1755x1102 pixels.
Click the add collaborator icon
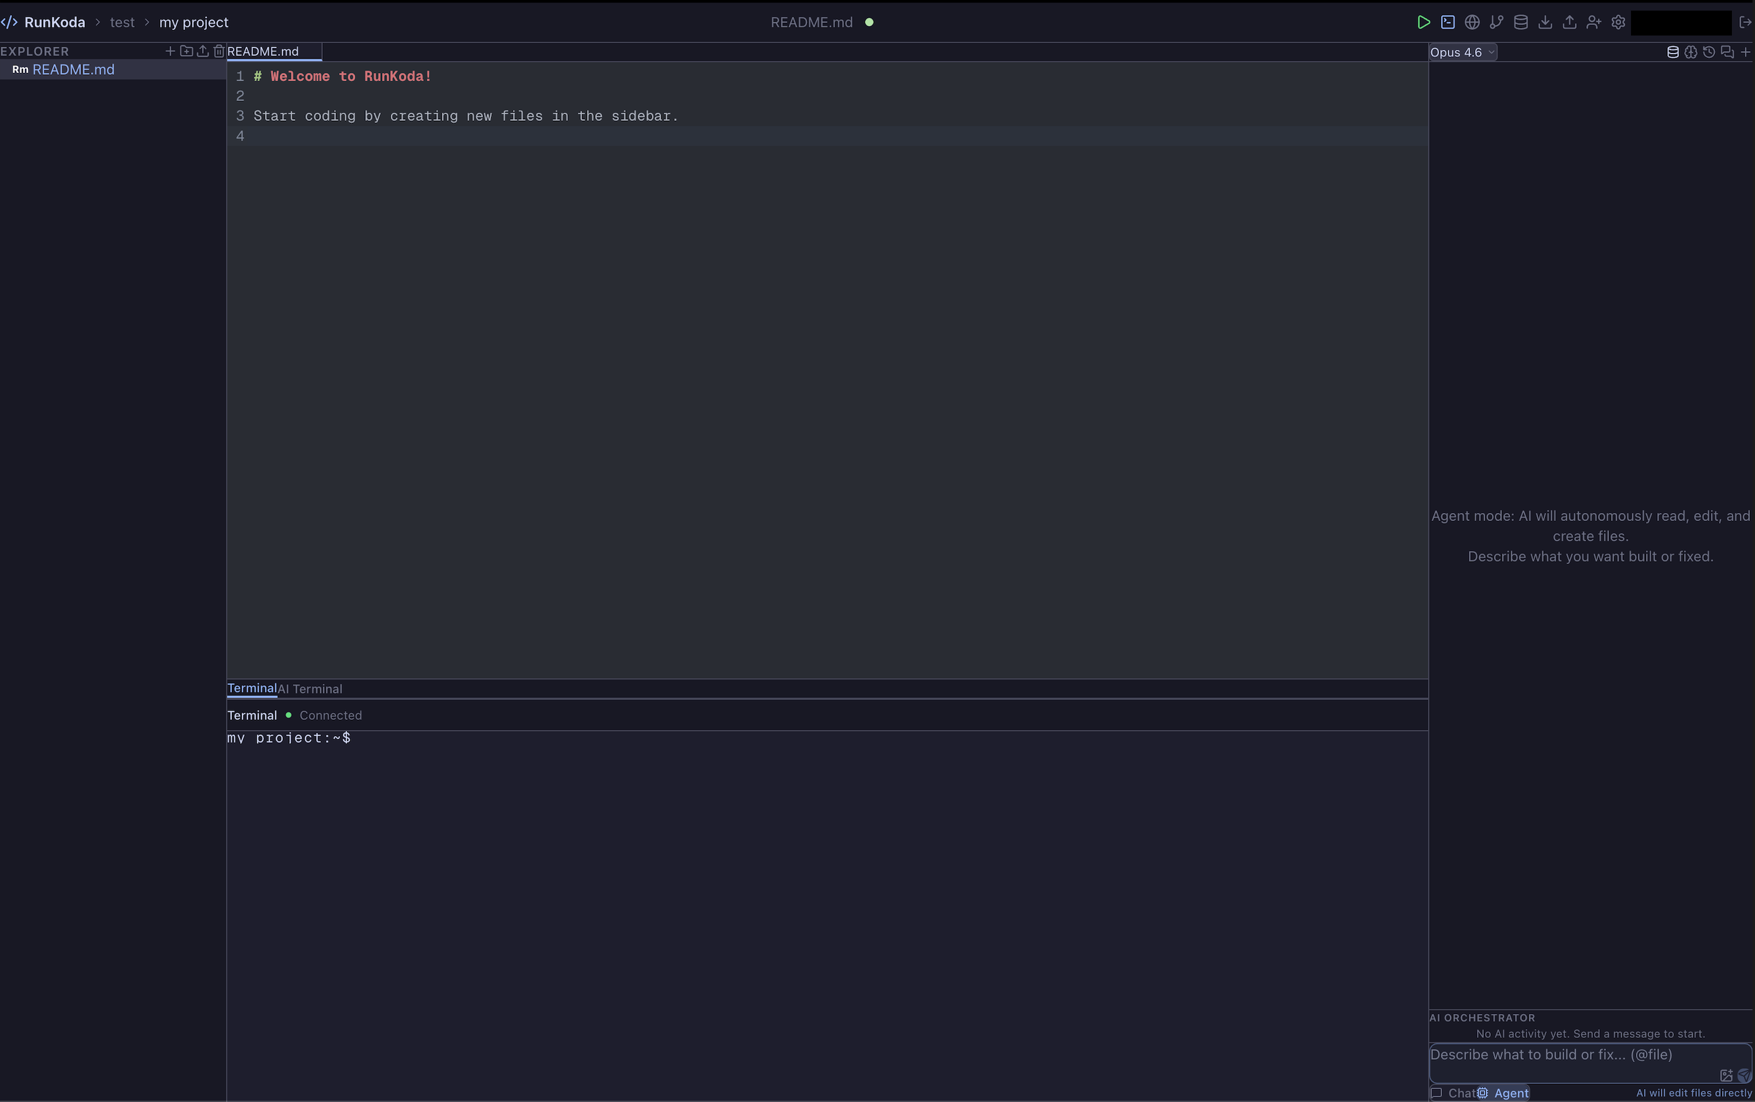1593,22
